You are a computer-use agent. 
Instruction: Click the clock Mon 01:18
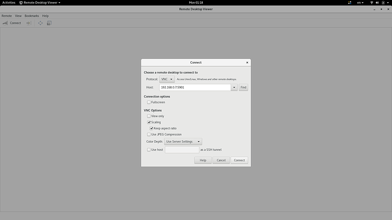(x=196, y=2)
